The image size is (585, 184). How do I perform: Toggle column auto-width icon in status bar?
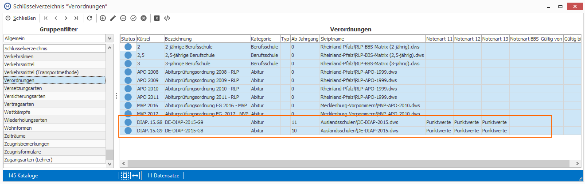(136, 176)
